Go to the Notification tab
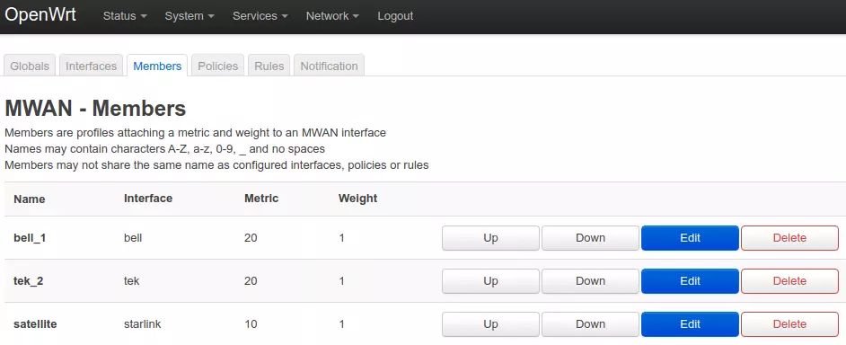Viewport: 846px width, 345px height. pyautogui.click(x=329, y=66)
